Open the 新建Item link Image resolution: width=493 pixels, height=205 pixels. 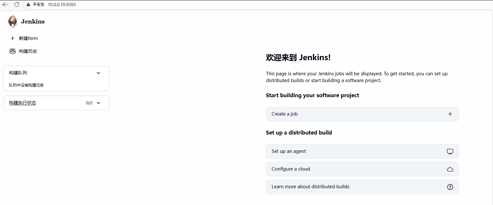(x=28, y=38)
